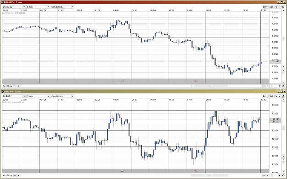The height and width of the screenshot is (179, 287).
Task: Click the EUR/USD vertical price scrollbar thumb
Action: pyautogui.click(x=283, y=38)
